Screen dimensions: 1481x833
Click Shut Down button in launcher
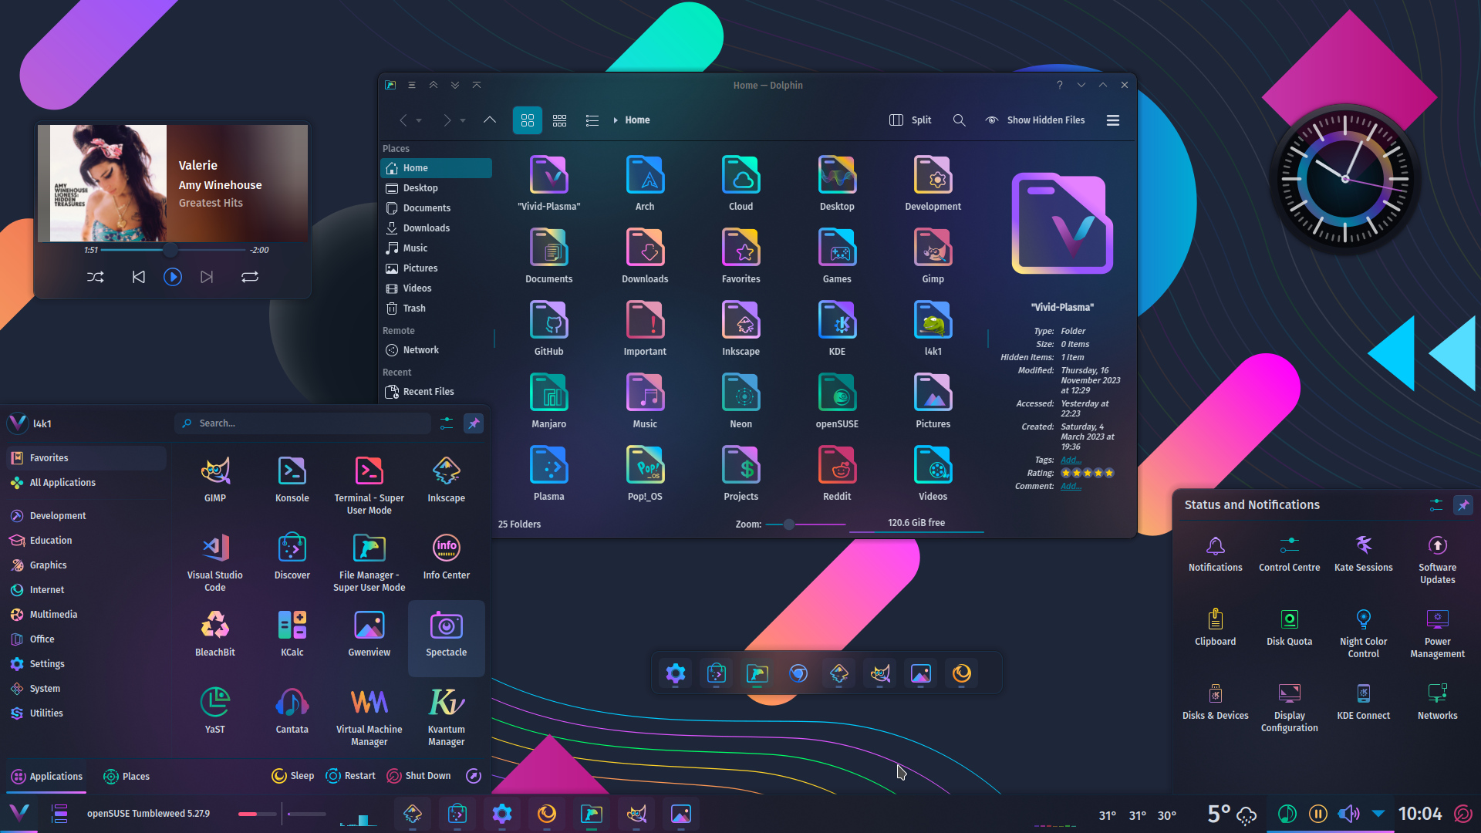coord(419,776)
